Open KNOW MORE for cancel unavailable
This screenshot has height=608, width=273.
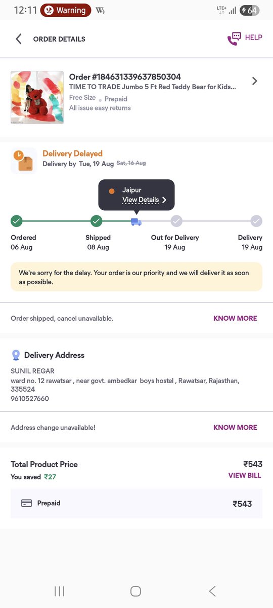click(235, 318)
